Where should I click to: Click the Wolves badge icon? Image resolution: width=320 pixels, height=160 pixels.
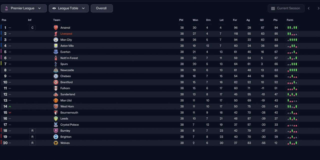pos(56,143)
